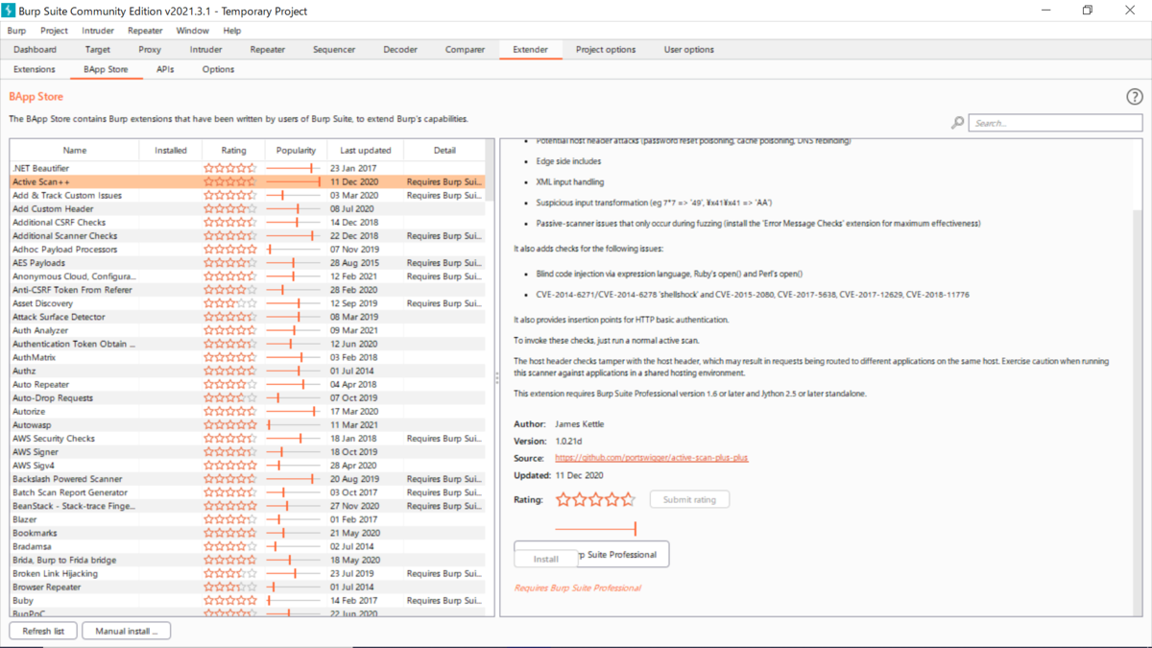
Task: Open the Window menu
Action: click(x=192, y=31)
